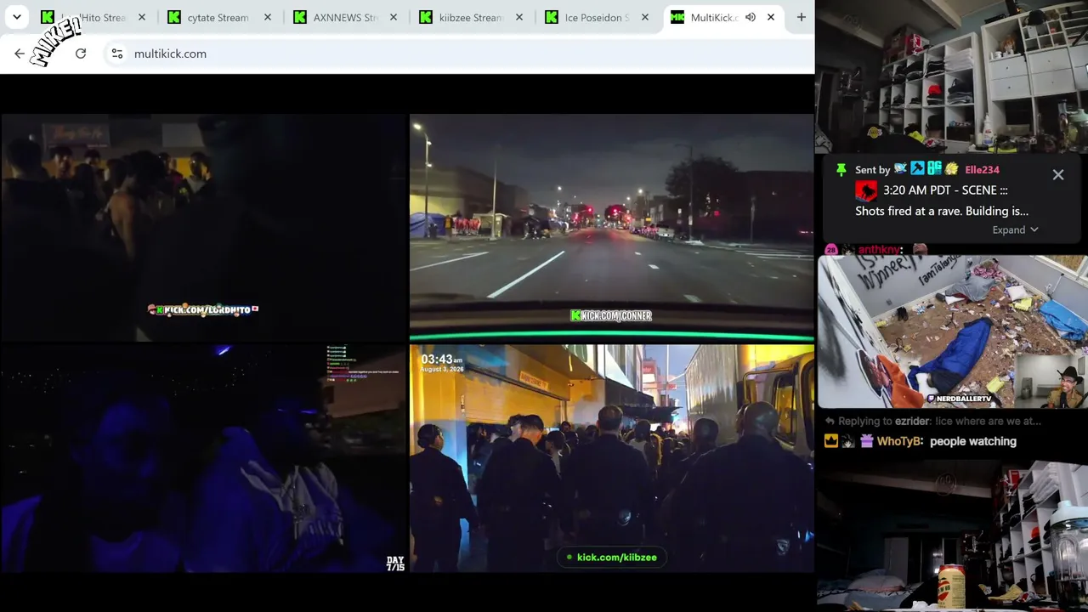This screenshot has width=1088, height=612.
Task: Close the LordHito Stream tab
Action: [142, 17]
